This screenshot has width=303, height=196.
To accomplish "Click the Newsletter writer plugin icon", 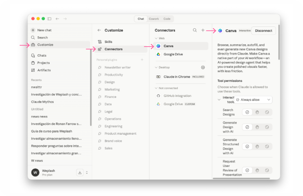I will 100,67.
